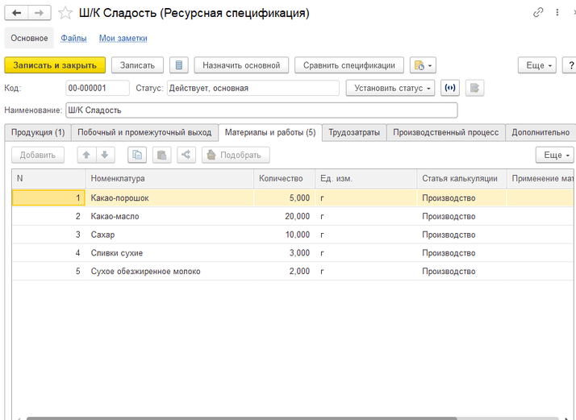
Task: Open help with the question mark button
Action: [x=570, y=65]
